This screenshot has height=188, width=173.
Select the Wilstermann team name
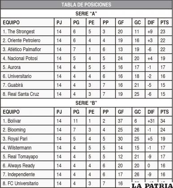click(x=20, y=148)
